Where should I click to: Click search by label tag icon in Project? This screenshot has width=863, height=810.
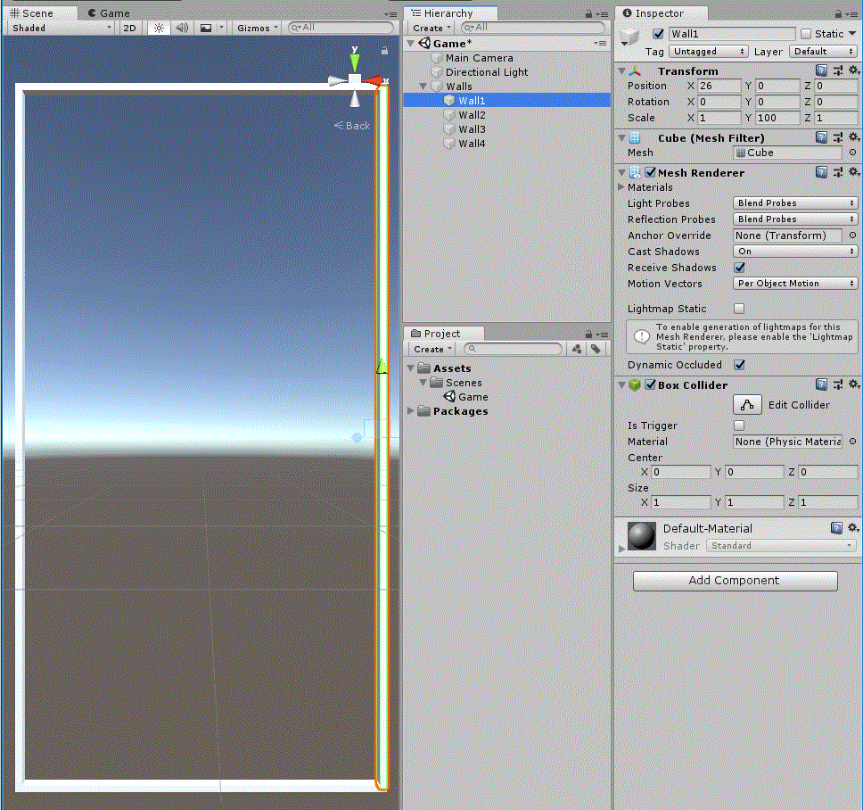596,349
